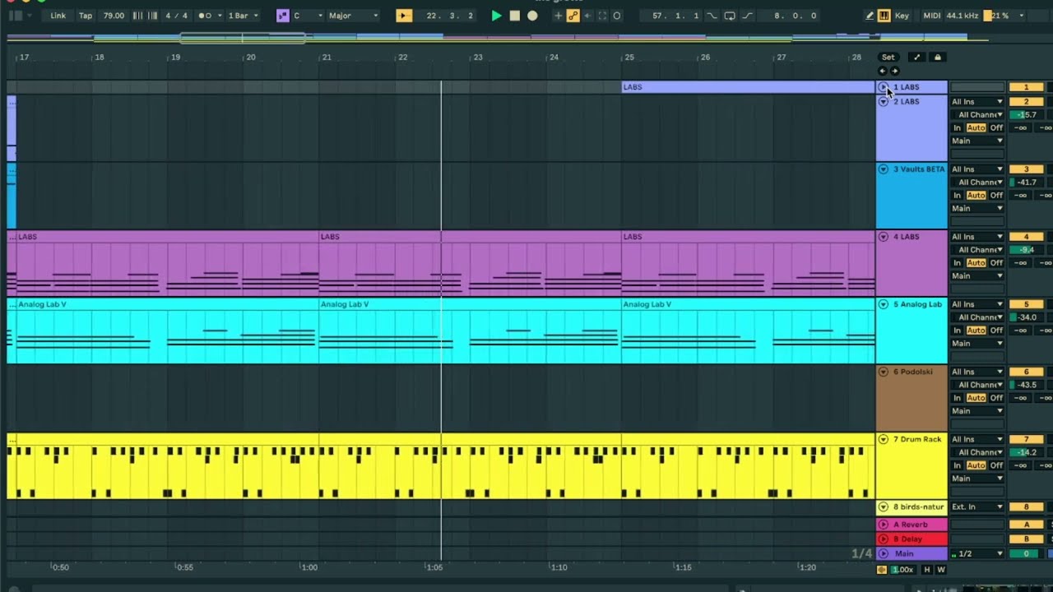Click the Set locator button
Image resolution: width=1053 pixels, height=592 pixels.
888,57
